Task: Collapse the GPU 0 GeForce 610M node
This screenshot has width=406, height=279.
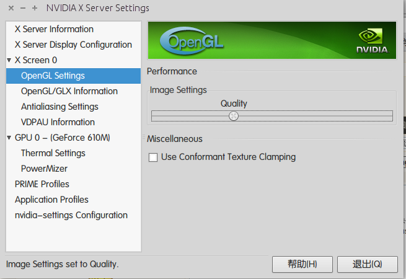Action: (x=9, y=138)
